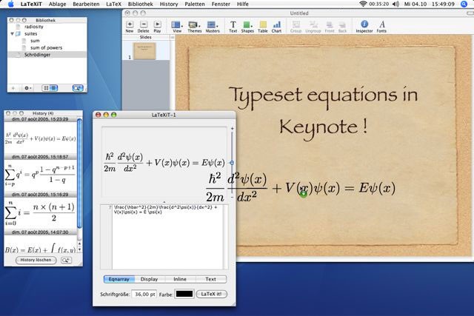Switch to Inline equation mode

click(180, 279)
